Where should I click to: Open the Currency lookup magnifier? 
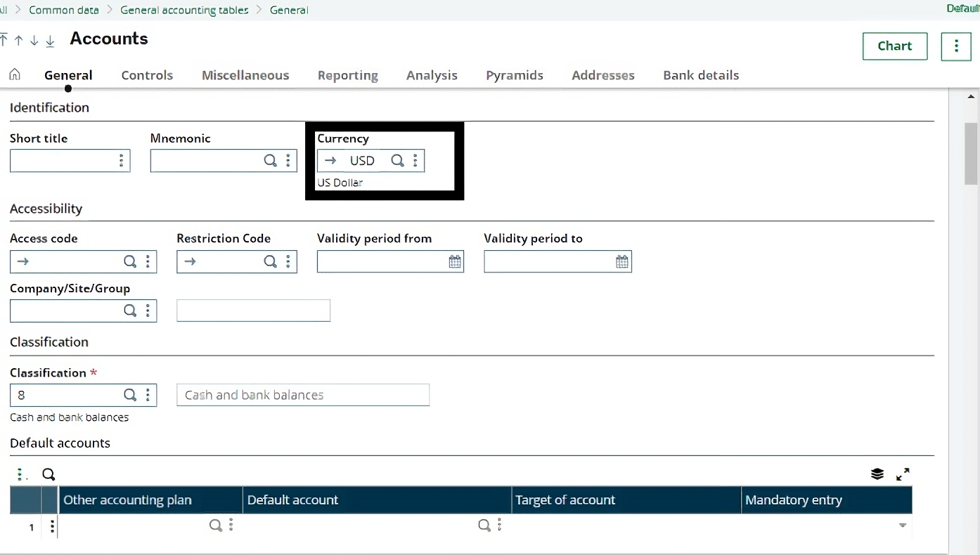point(397,160)
